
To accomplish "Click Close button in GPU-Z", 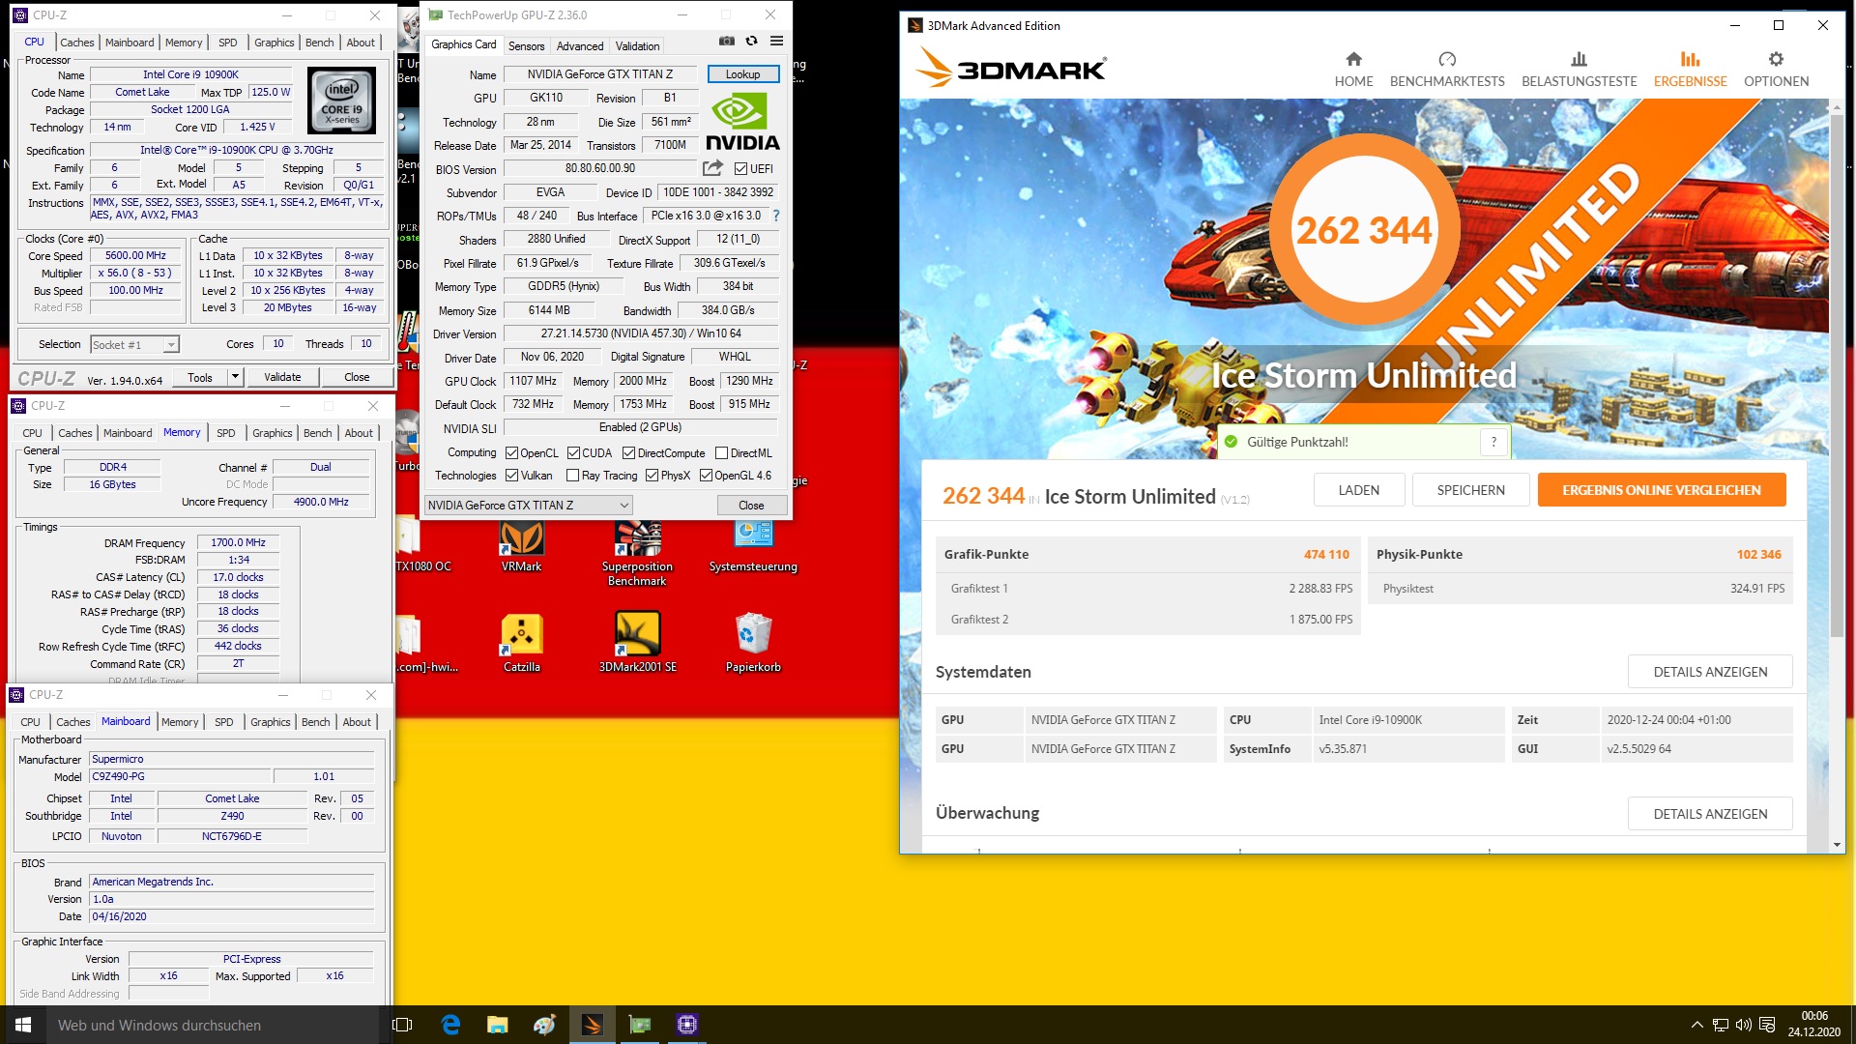I will (x=751, y=505).
